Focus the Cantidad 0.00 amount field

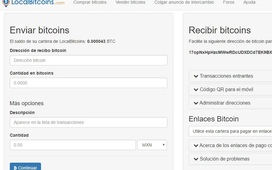coord(73,145)
